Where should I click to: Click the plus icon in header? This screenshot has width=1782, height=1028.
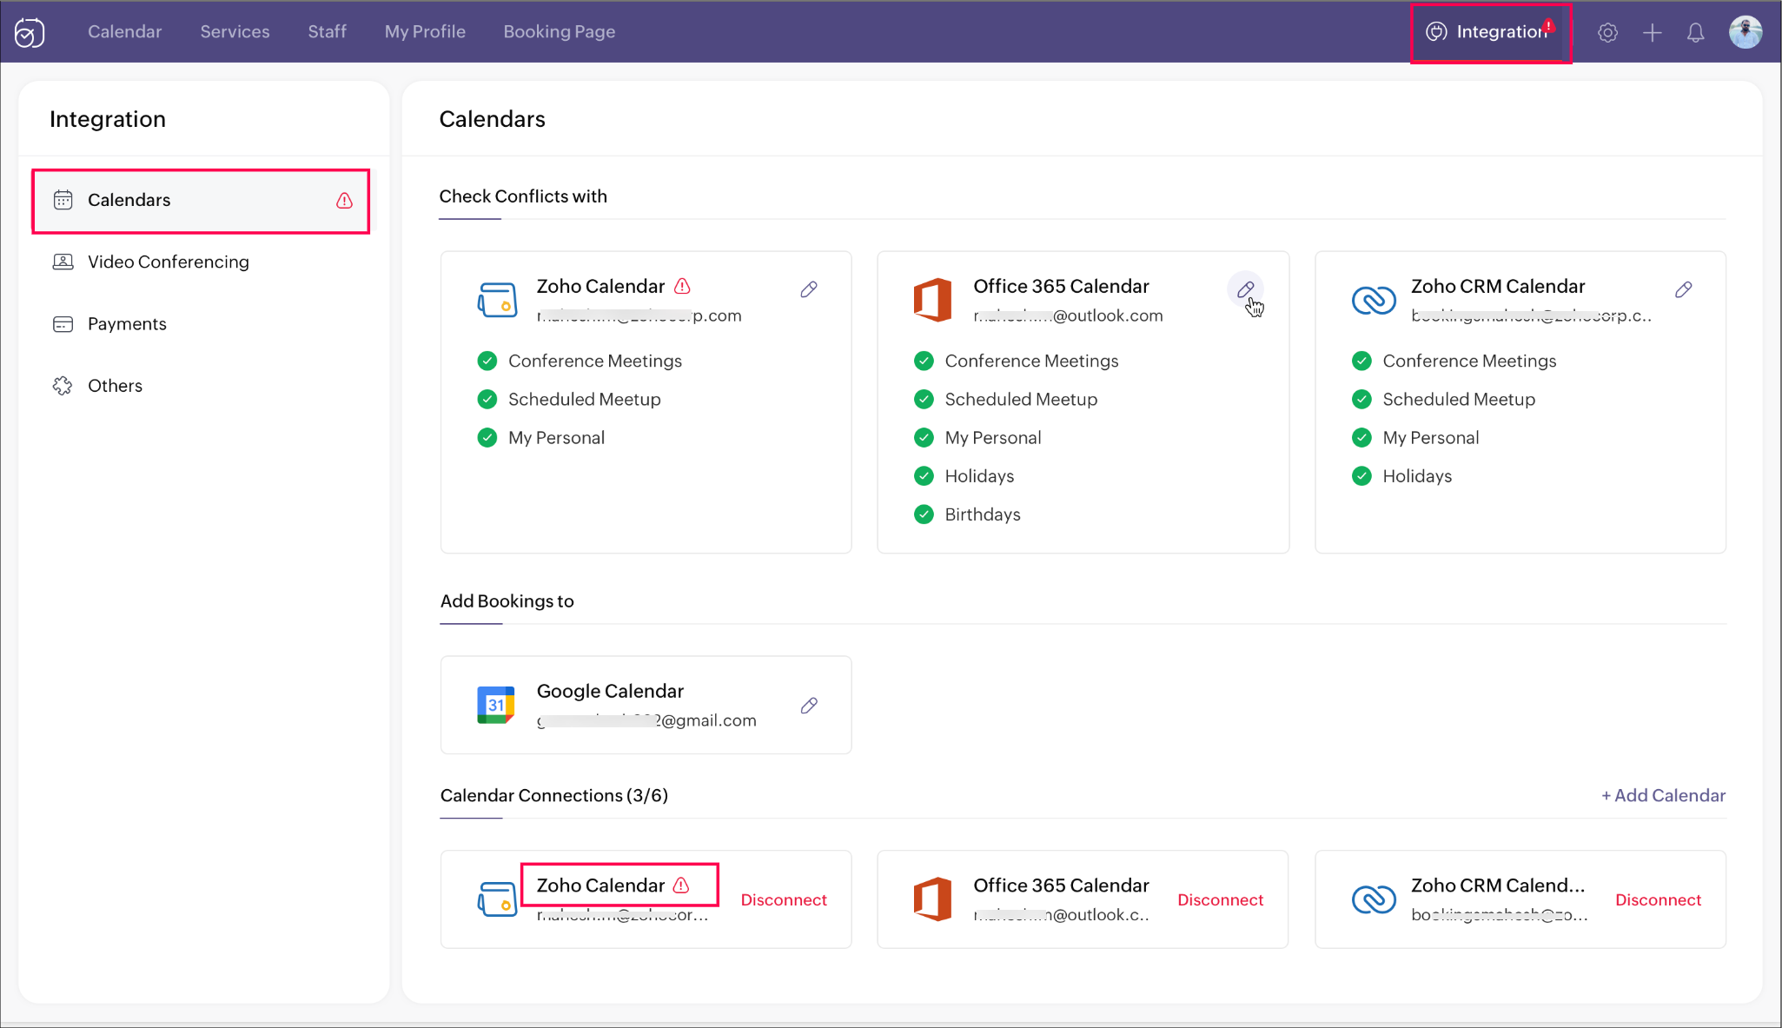tap(1652, 33)
